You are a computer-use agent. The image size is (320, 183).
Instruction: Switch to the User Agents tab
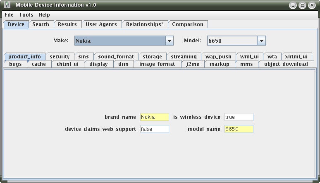pyautogui.click(x=101, y=24)
